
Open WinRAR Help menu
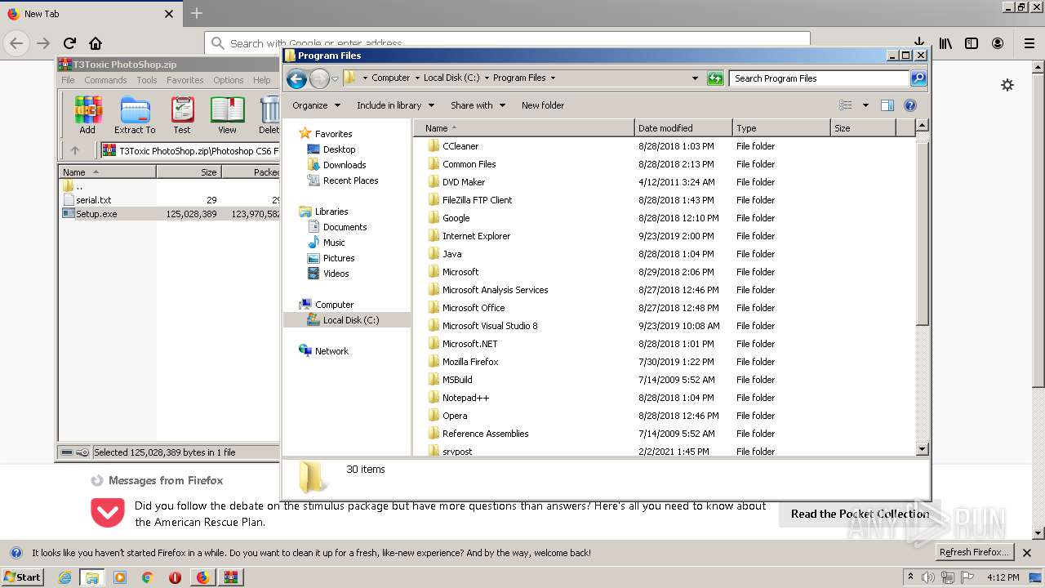pos(261,80)
